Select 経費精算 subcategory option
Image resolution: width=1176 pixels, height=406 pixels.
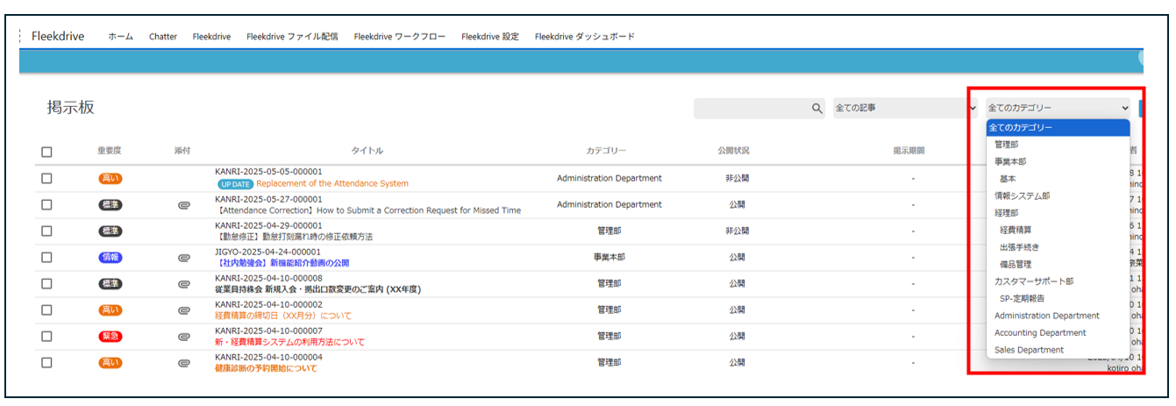(1058, 230)
